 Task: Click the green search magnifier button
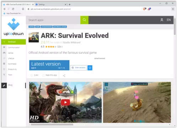click(84, 20)
